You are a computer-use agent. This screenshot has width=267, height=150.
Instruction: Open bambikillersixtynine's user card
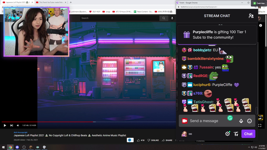(x=205, y=59)
